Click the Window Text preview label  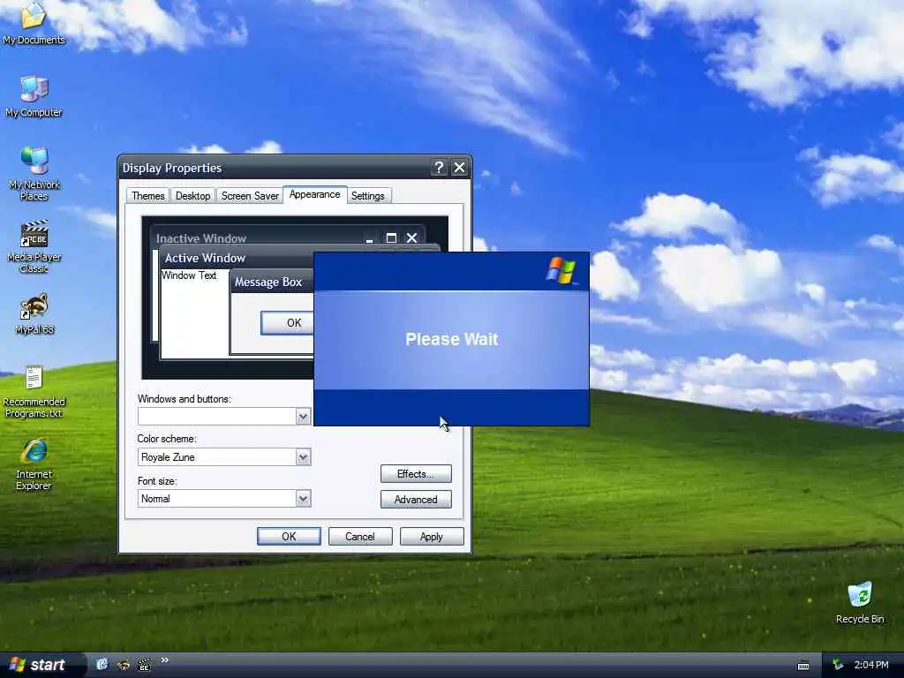click(189, 275)
